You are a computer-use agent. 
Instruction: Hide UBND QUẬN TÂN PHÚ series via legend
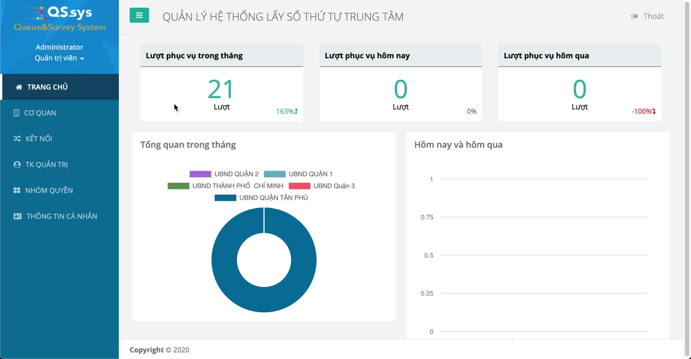[x=261, y=198]
